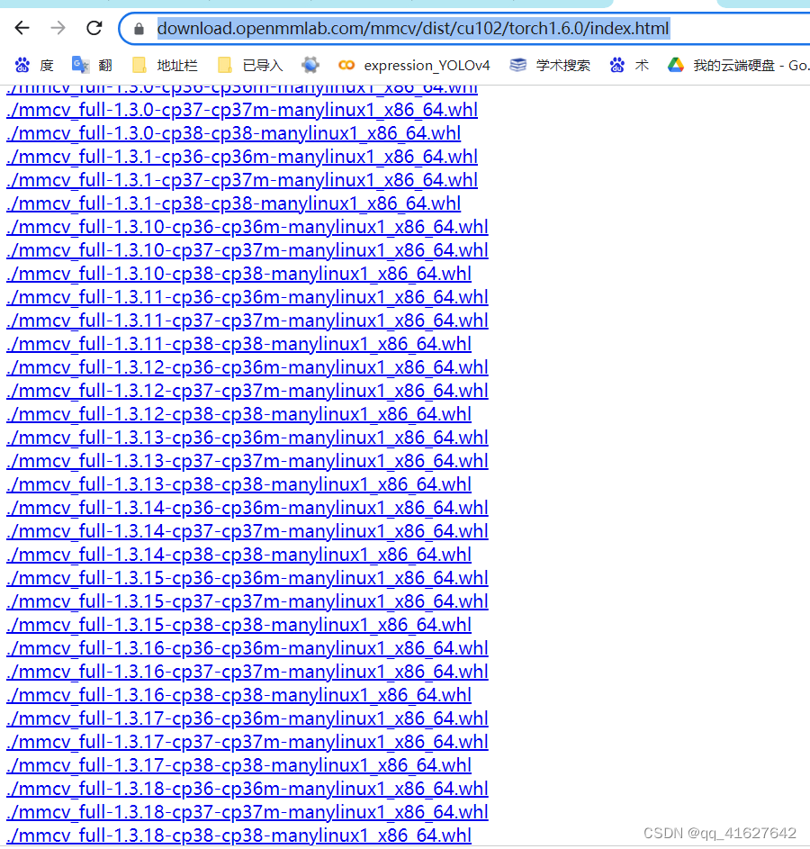Click the blue gear bookmark icon
The width and height of the screenshot is (810, 849).
pyautogui.click(x=310, y=66)
